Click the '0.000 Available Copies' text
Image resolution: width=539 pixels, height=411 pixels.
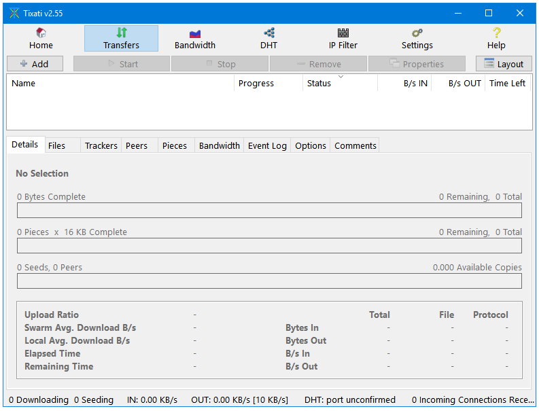coord(477,268)
